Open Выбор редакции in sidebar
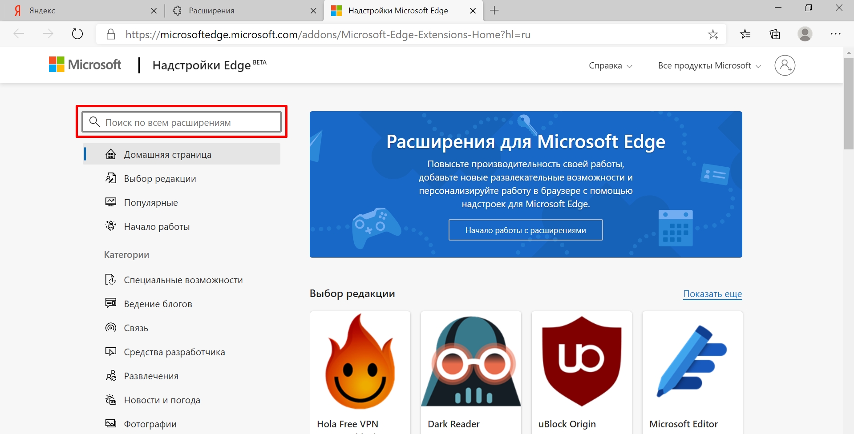 pos(160,179)
